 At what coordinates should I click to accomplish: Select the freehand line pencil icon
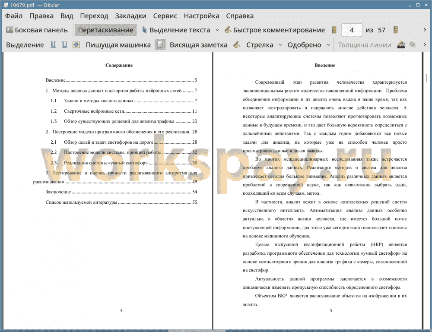(237, 44)
